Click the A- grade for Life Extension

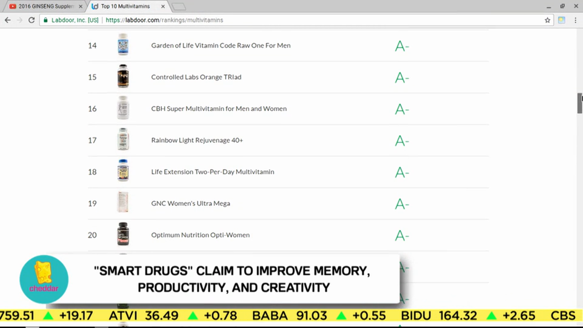pos(402,172)
